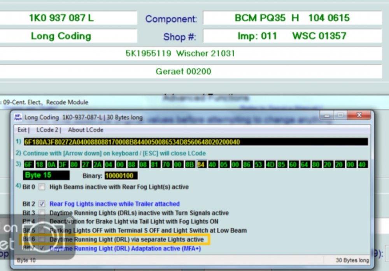The image size is (389, 271).
Task: Click the Byte 15 indicator label
Action: point(46,175)
